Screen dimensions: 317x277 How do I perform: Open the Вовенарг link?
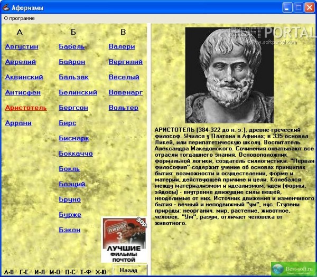[126, 93]
